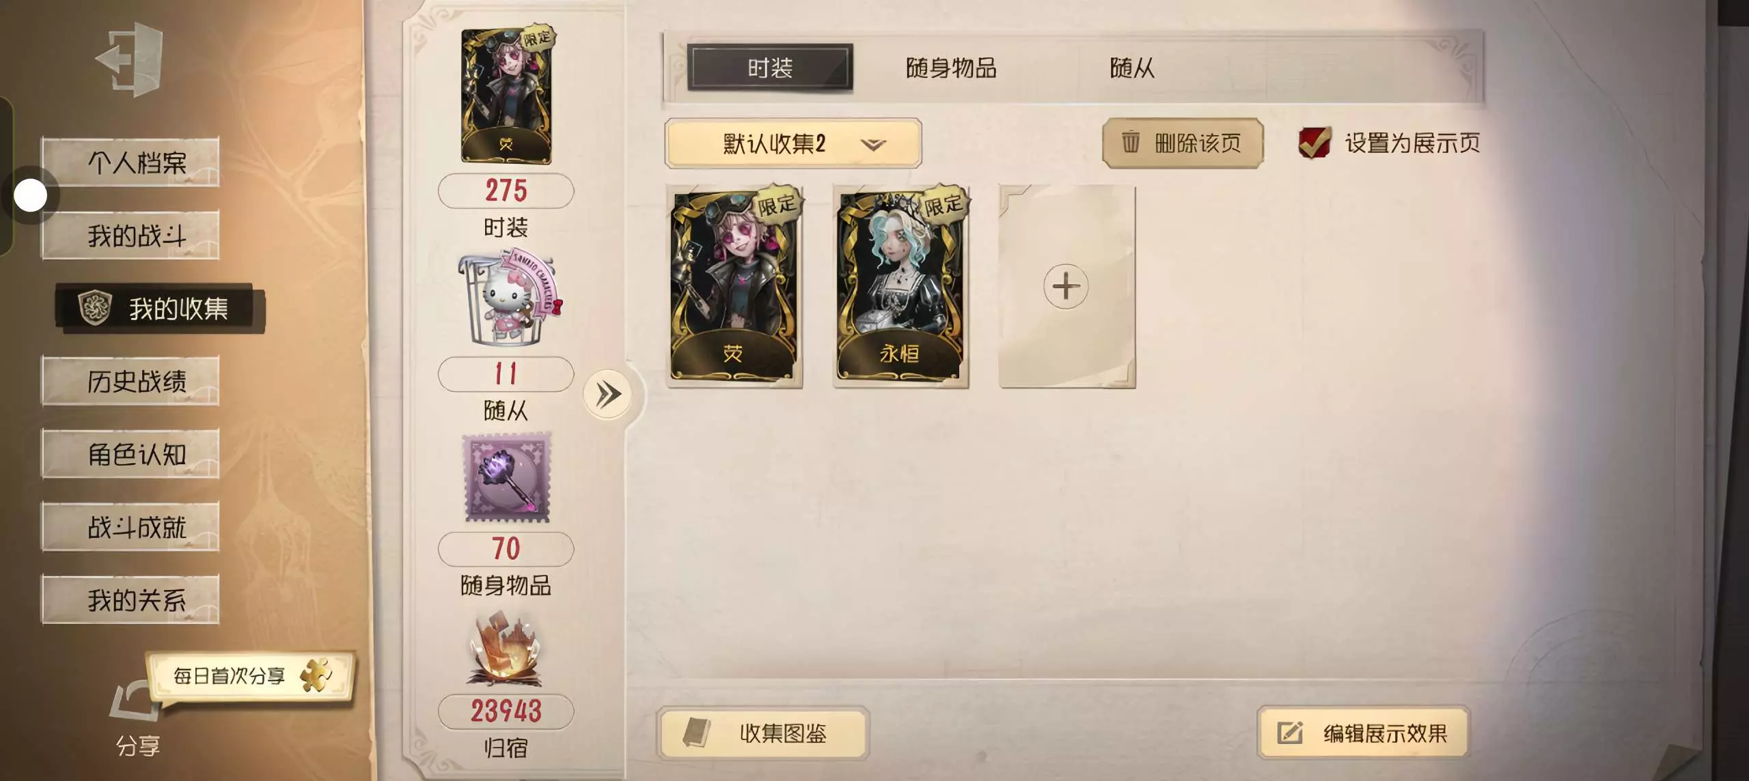The width and height of the screenshot is (1749, 781).
Task: Select the purple scepter accessory stamp icon
Action: (507, 478)
